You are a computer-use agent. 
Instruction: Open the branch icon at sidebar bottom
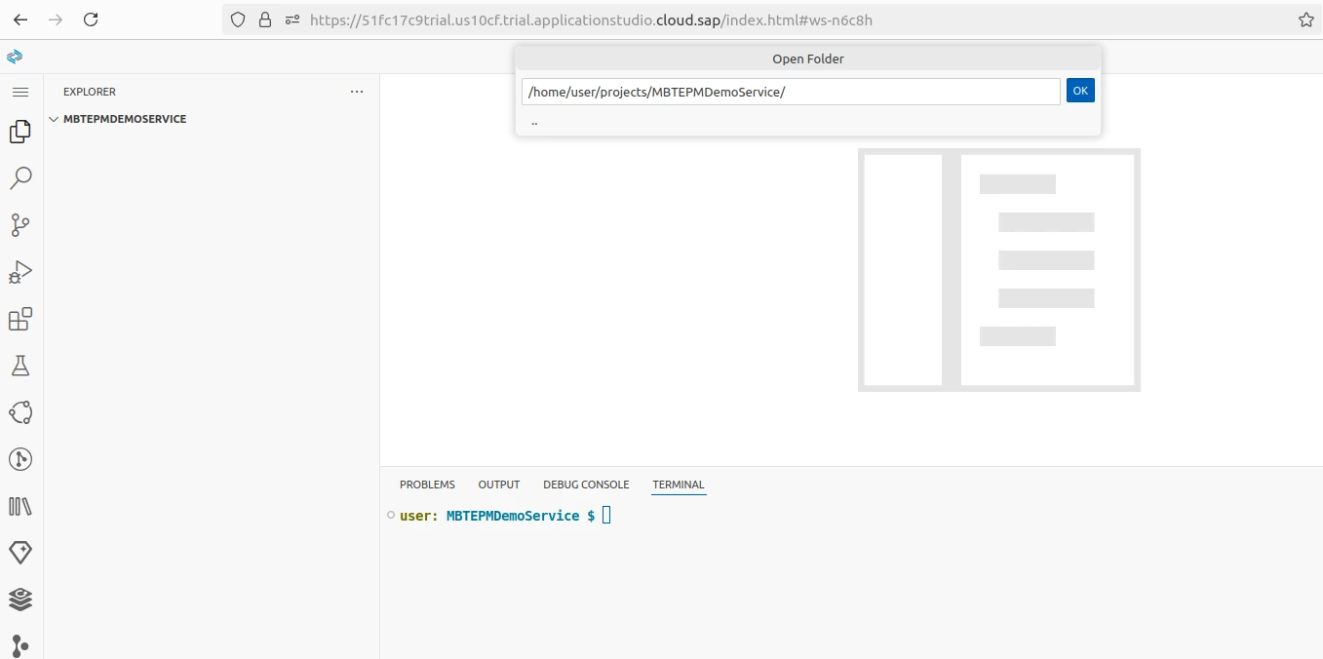(20, 645)
